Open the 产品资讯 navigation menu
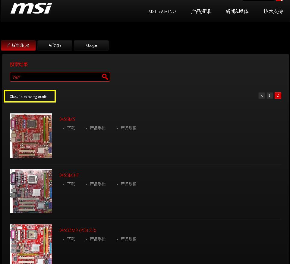Image resolution: width=290 pixels, height=264 pixels. pos(201,11)
